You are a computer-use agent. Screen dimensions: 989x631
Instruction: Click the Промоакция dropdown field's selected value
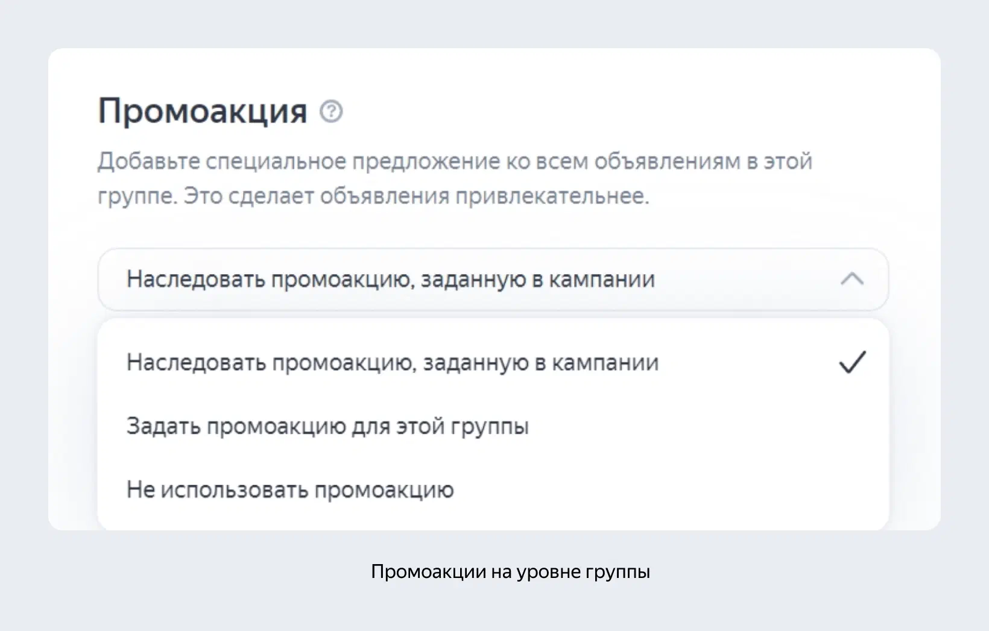pos(391,280)
